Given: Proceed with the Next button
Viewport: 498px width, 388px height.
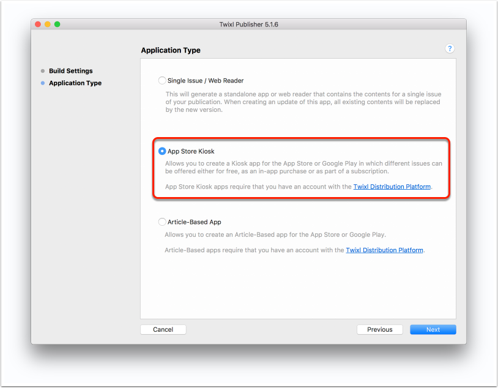Looking at the screenshot, I should 433,329.
